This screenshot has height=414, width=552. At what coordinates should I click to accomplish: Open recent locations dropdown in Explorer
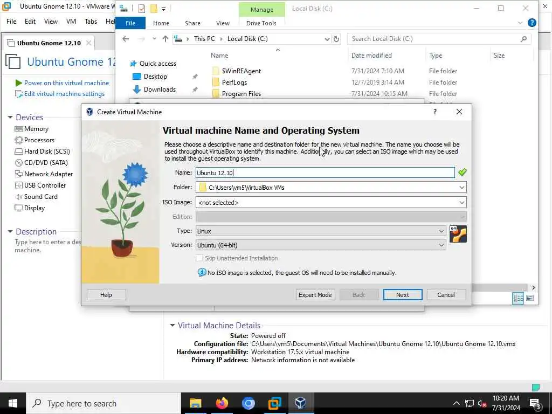point(154,39)
